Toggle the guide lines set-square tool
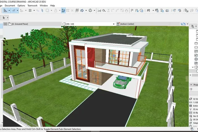Image resolution: width=198 pixels, height=132 pixels. tap(5, 11)
